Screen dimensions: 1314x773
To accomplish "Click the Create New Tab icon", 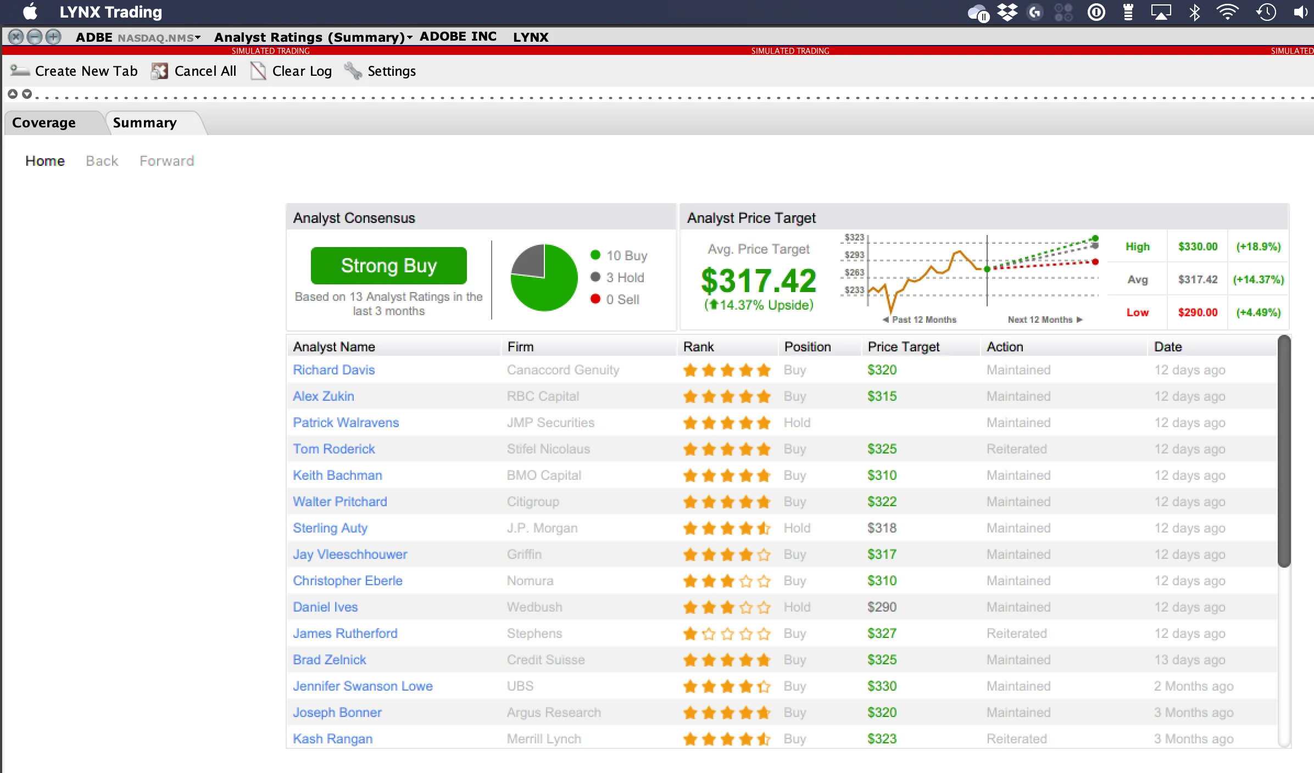I will click(20, 70).
